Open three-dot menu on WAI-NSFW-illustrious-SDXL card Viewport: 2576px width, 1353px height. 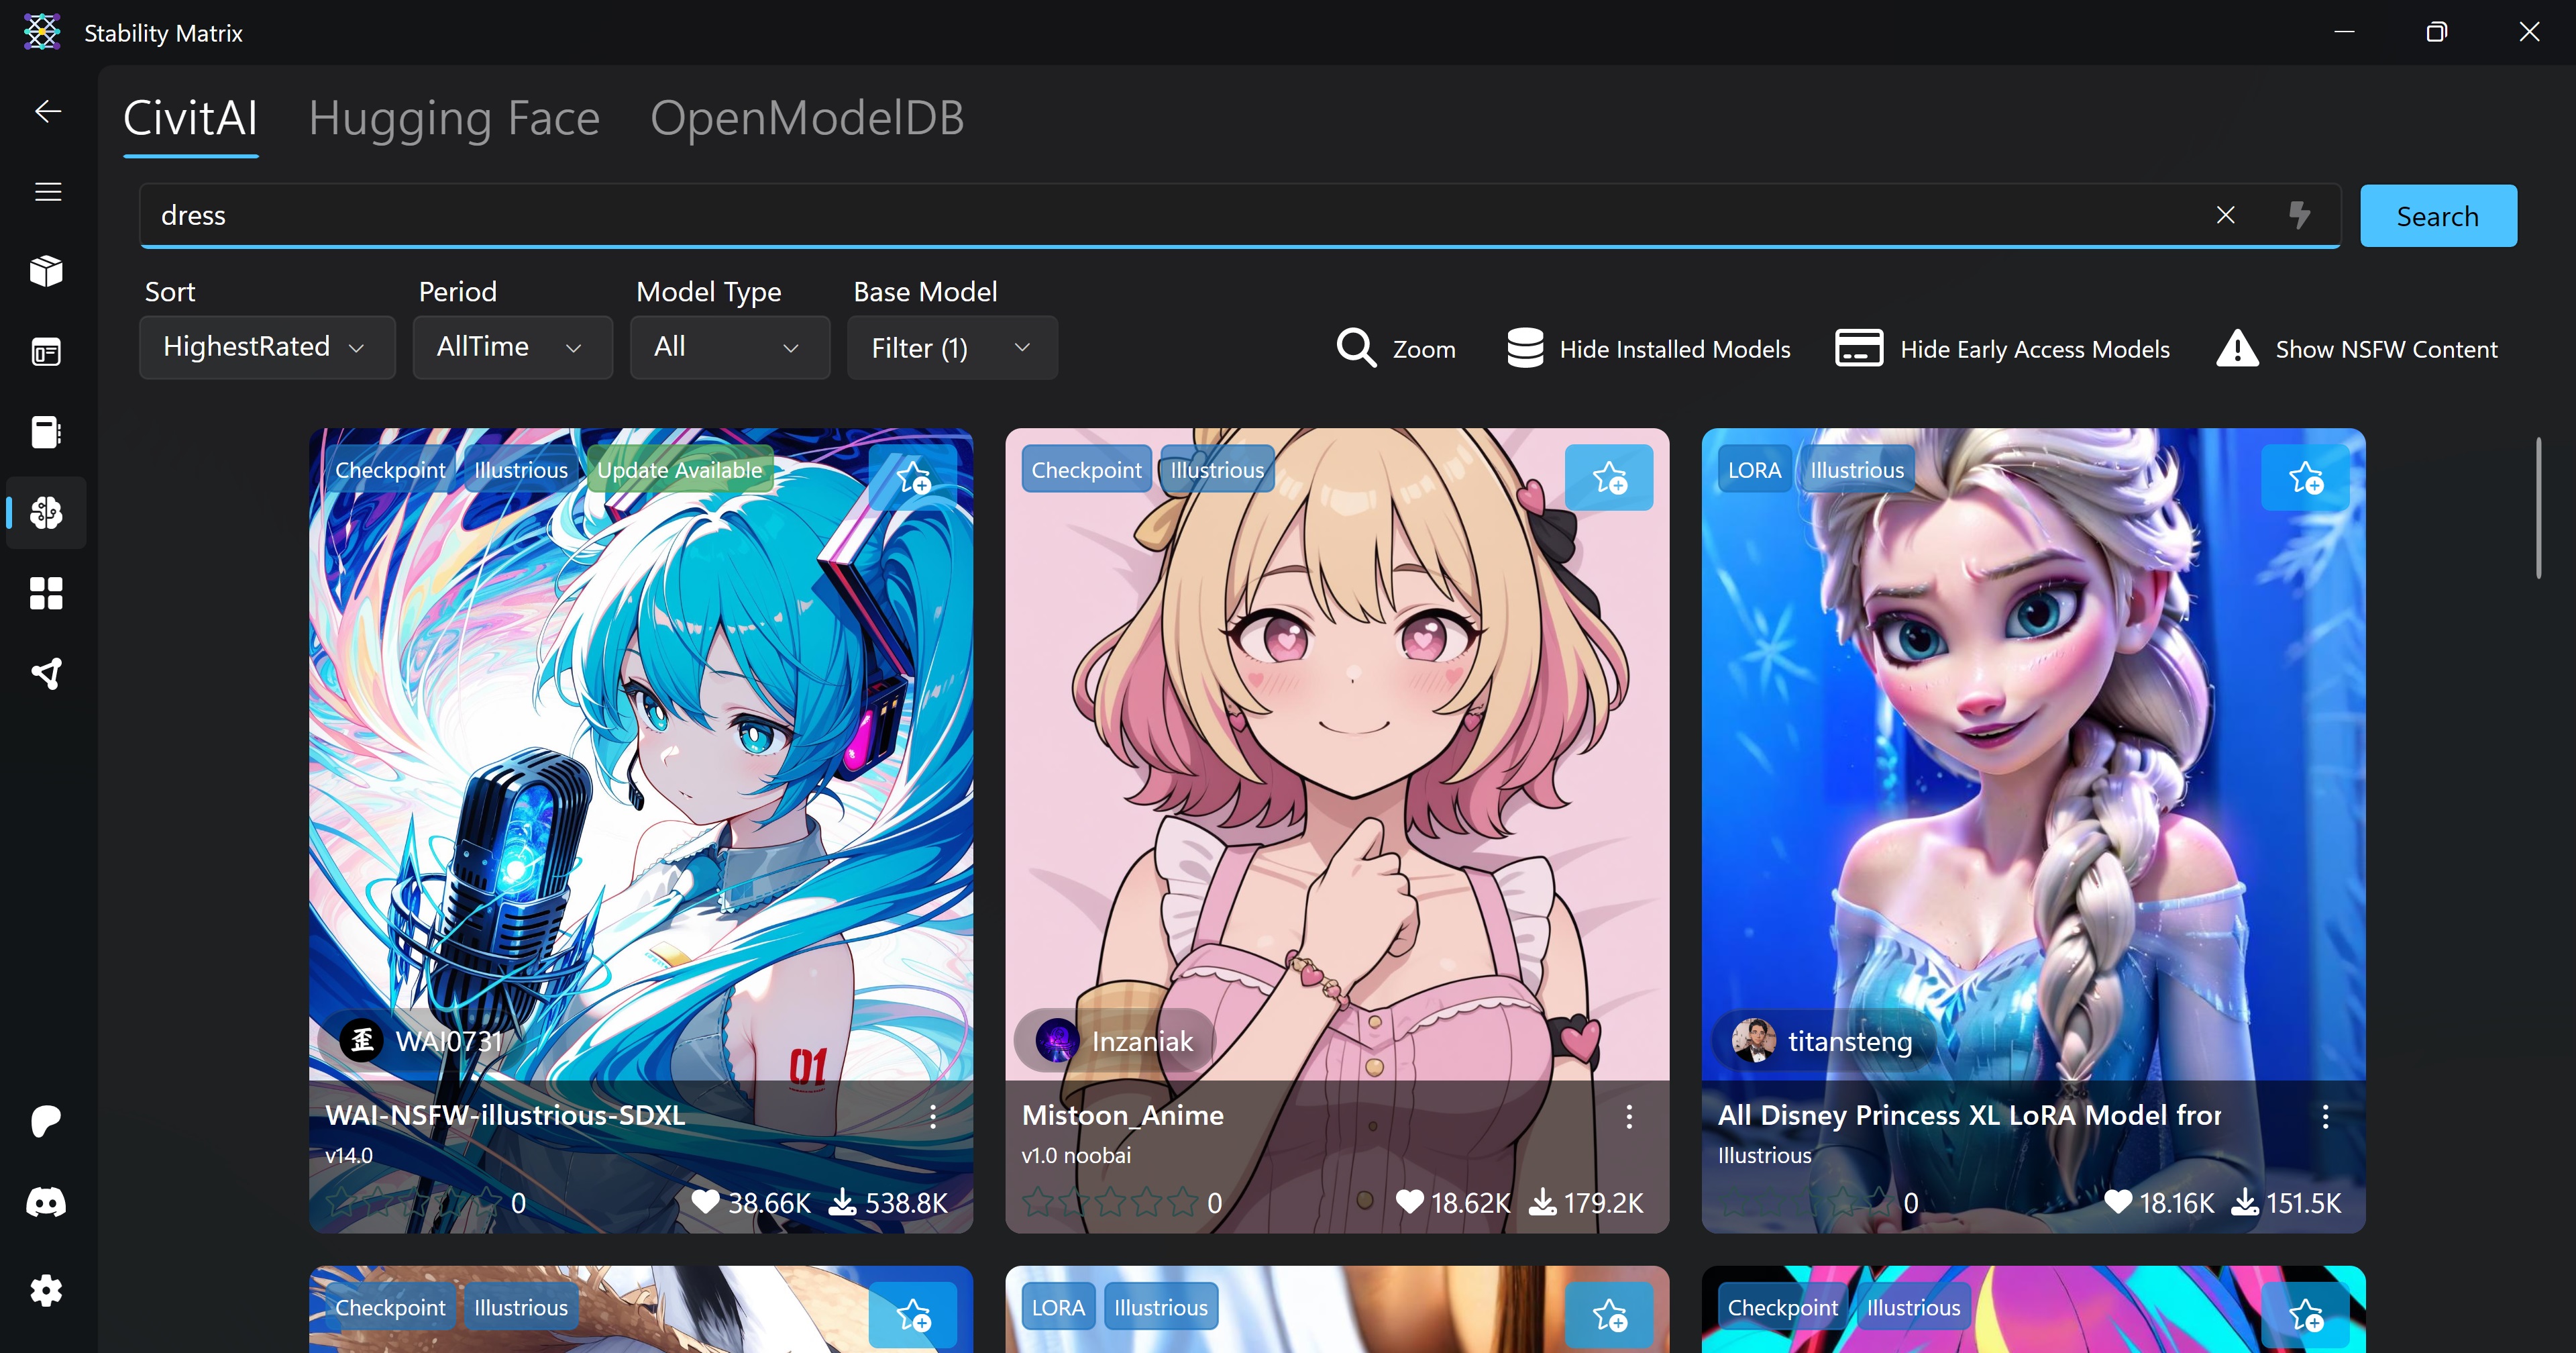point(933,1117)
